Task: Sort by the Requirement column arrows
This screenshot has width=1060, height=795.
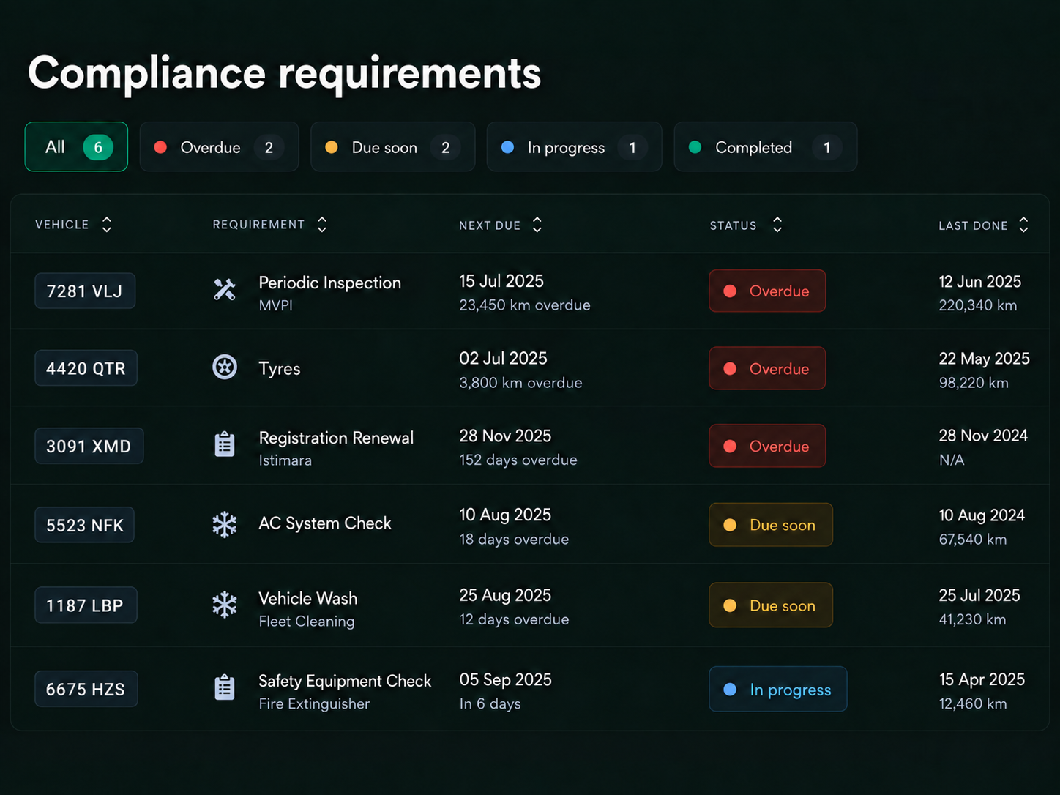Action: point(322,225)
